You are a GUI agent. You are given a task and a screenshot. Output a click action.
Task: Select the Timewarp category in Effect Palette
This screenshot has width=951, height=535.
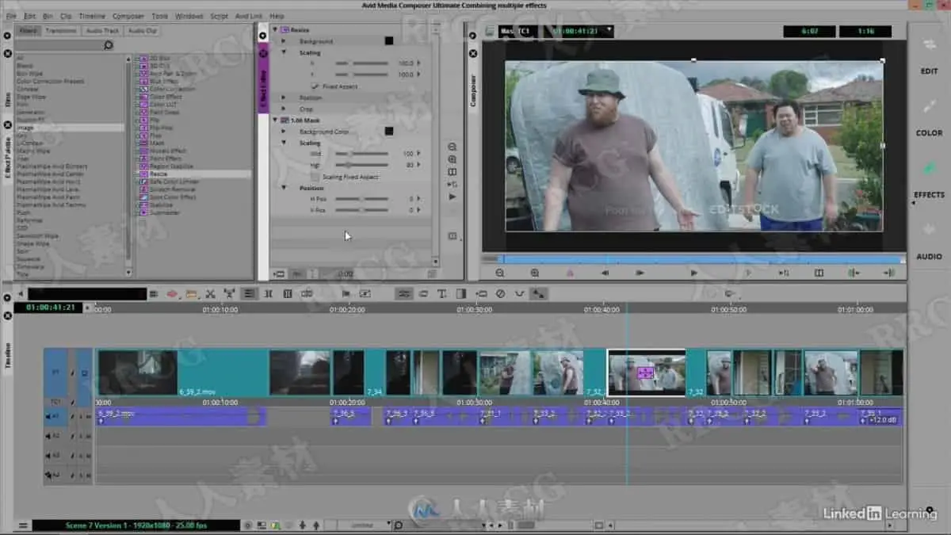pos(30,267)
